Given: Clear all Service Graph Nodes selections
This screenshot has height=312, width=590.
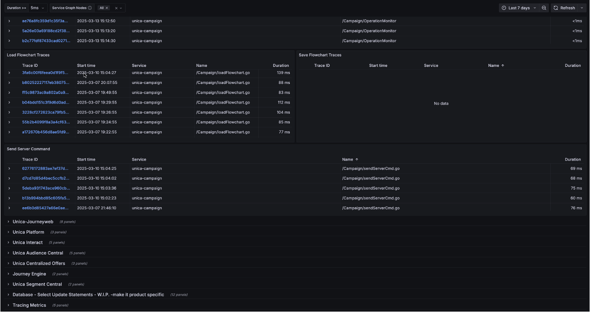Looking at the screenshot, I should click(x=116, y=8).
